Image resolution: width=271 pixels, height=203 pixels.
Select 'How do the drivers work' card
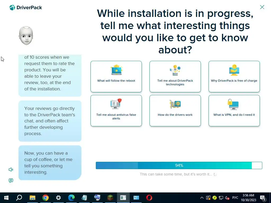(175, 111)
